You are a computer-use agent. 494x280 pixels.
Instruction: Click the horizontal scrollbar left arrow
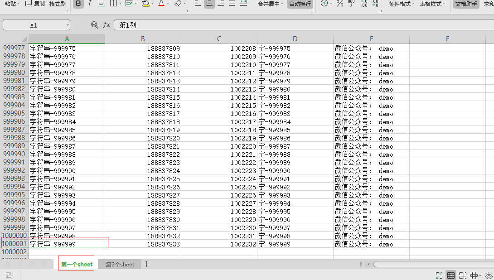pyautogui.click(x=368, y=264)
